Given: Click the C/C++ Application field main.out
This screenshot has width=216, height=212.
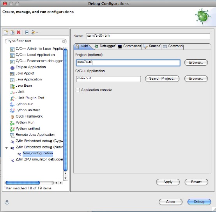Looking at the screenshot, I should pyautogui.click(x=108, y=78).
